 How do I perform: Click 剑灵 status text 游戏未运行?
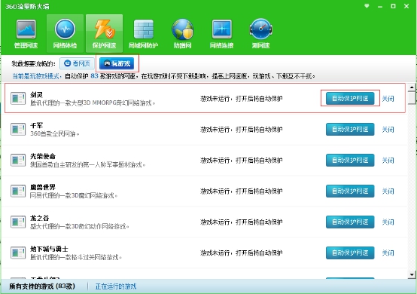(215, 99)
